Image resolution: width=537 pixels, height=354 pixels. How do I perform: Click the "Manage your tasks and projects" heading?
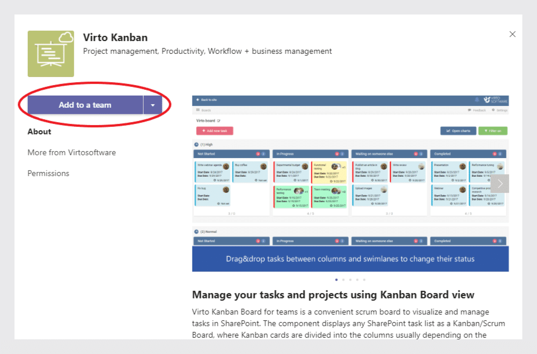[333, 295]
